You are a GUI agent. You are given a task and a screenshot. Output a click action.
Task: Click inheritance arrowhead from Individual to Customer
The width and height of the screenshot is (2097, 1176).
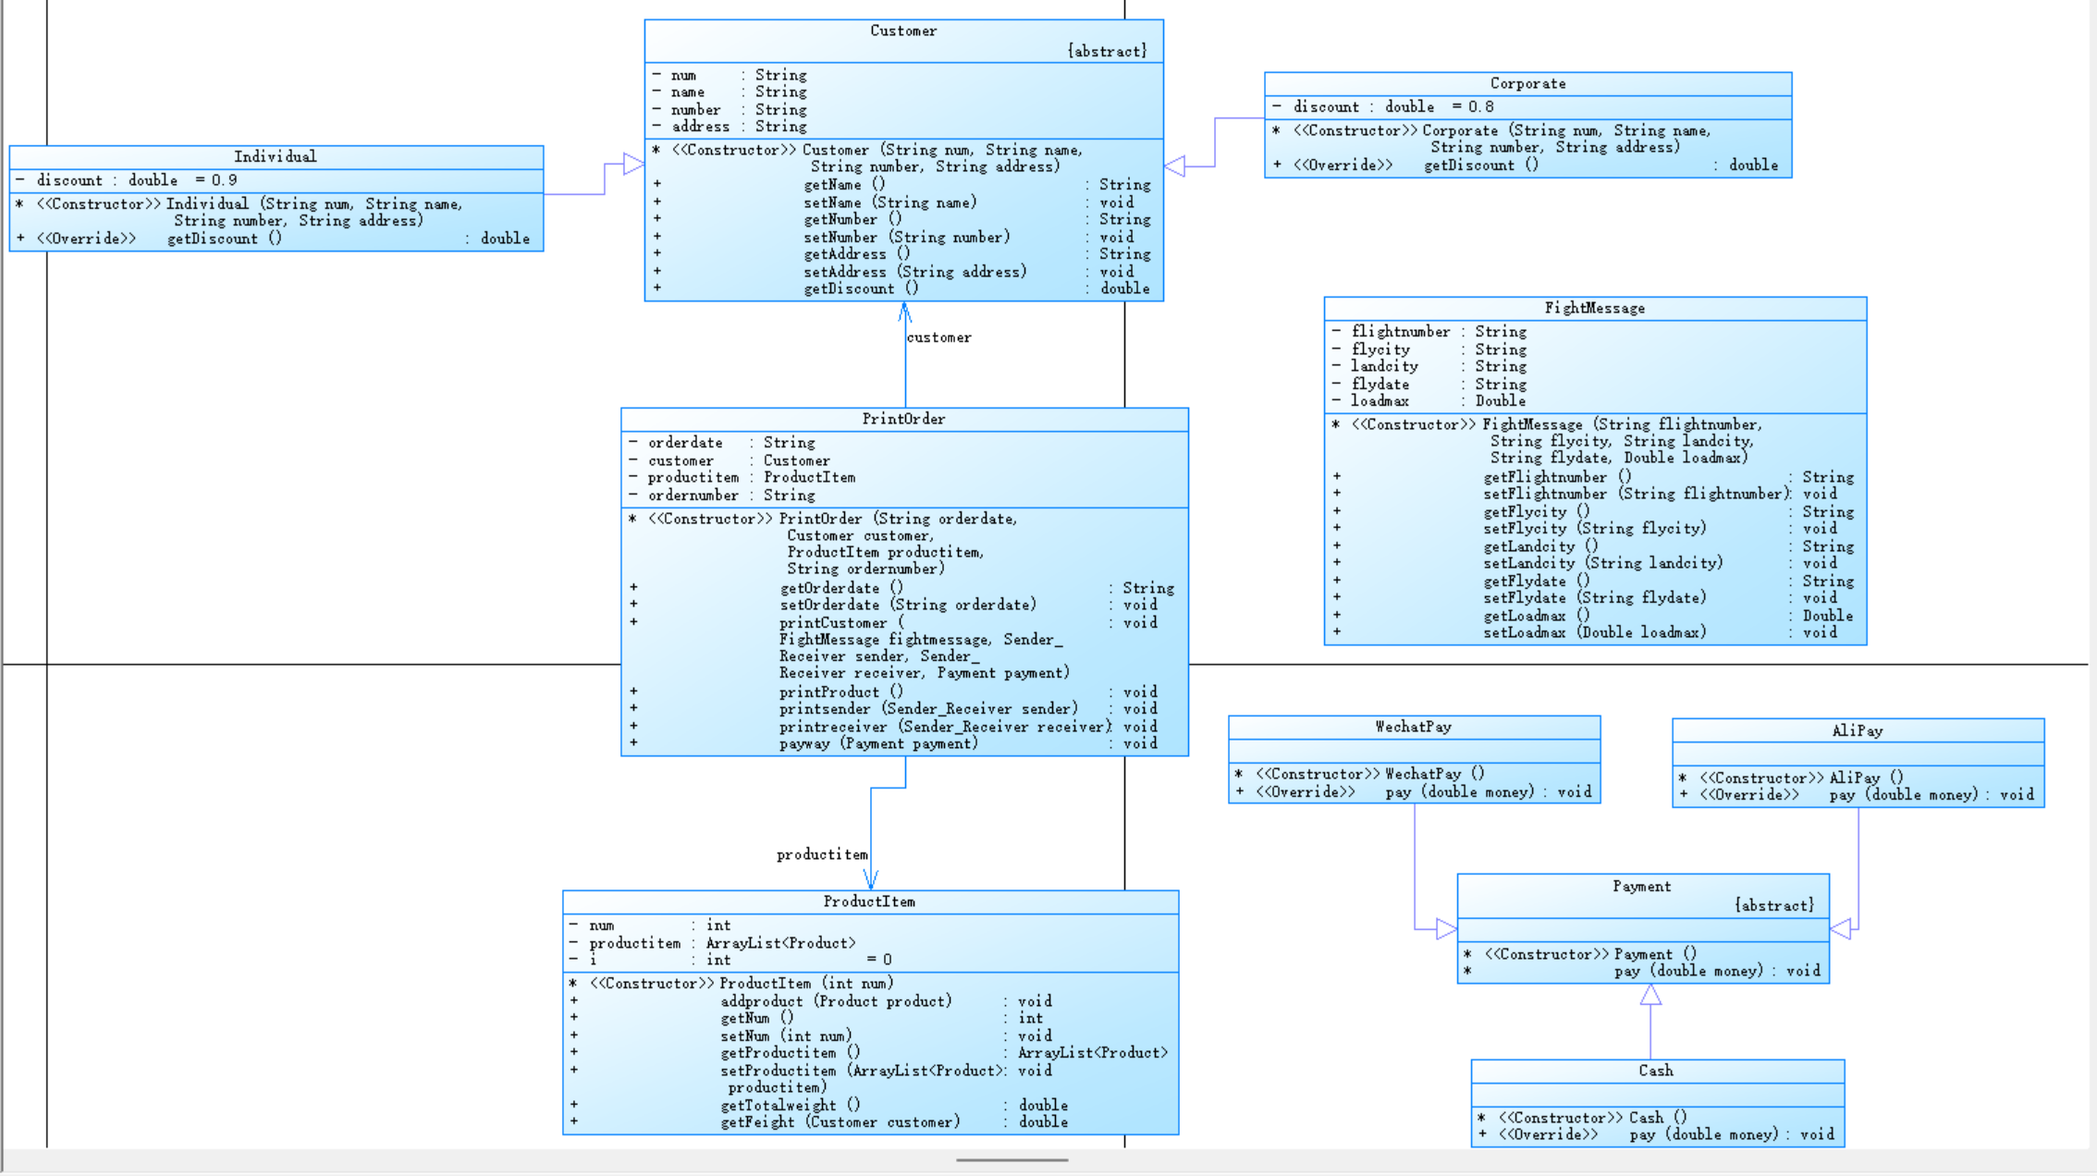[x=633, y=165]
